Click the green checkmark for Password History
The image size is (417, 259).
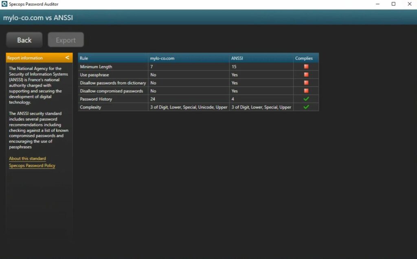[306, 99]
